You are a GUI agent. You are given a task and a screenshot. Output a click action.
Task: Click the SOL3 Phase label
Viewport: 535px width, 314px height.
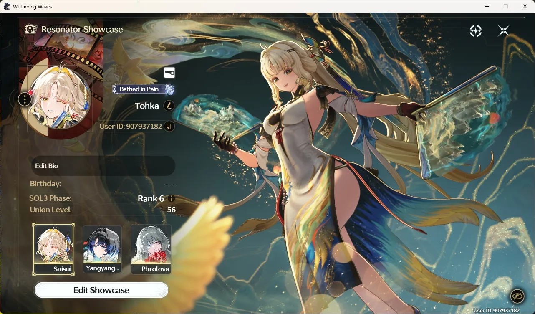coord(50,198)
